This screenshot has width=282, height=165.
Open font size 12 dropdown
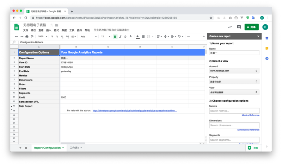[105, 37]
